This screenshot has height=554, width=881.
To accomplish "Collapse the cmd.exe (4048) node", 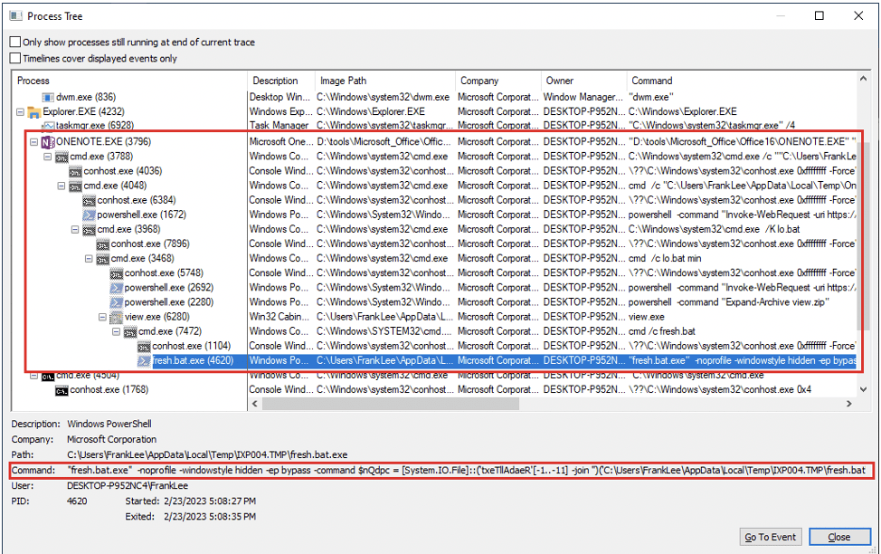I will click(x=62, y=186).
